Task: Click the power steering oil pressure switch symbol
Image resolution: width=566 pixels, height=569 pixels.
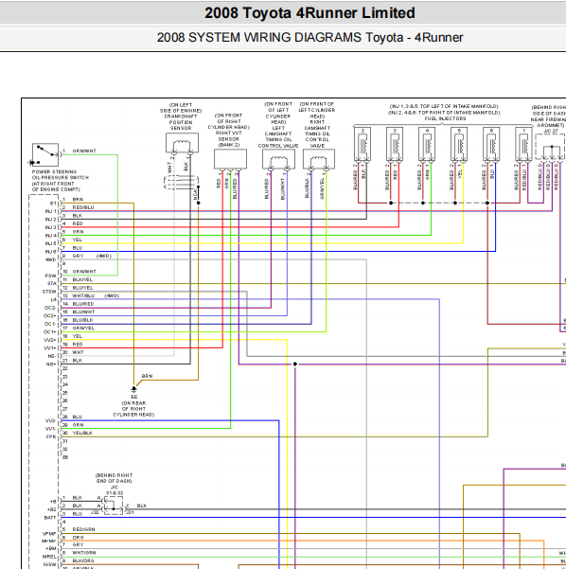Action: [45, 154]
